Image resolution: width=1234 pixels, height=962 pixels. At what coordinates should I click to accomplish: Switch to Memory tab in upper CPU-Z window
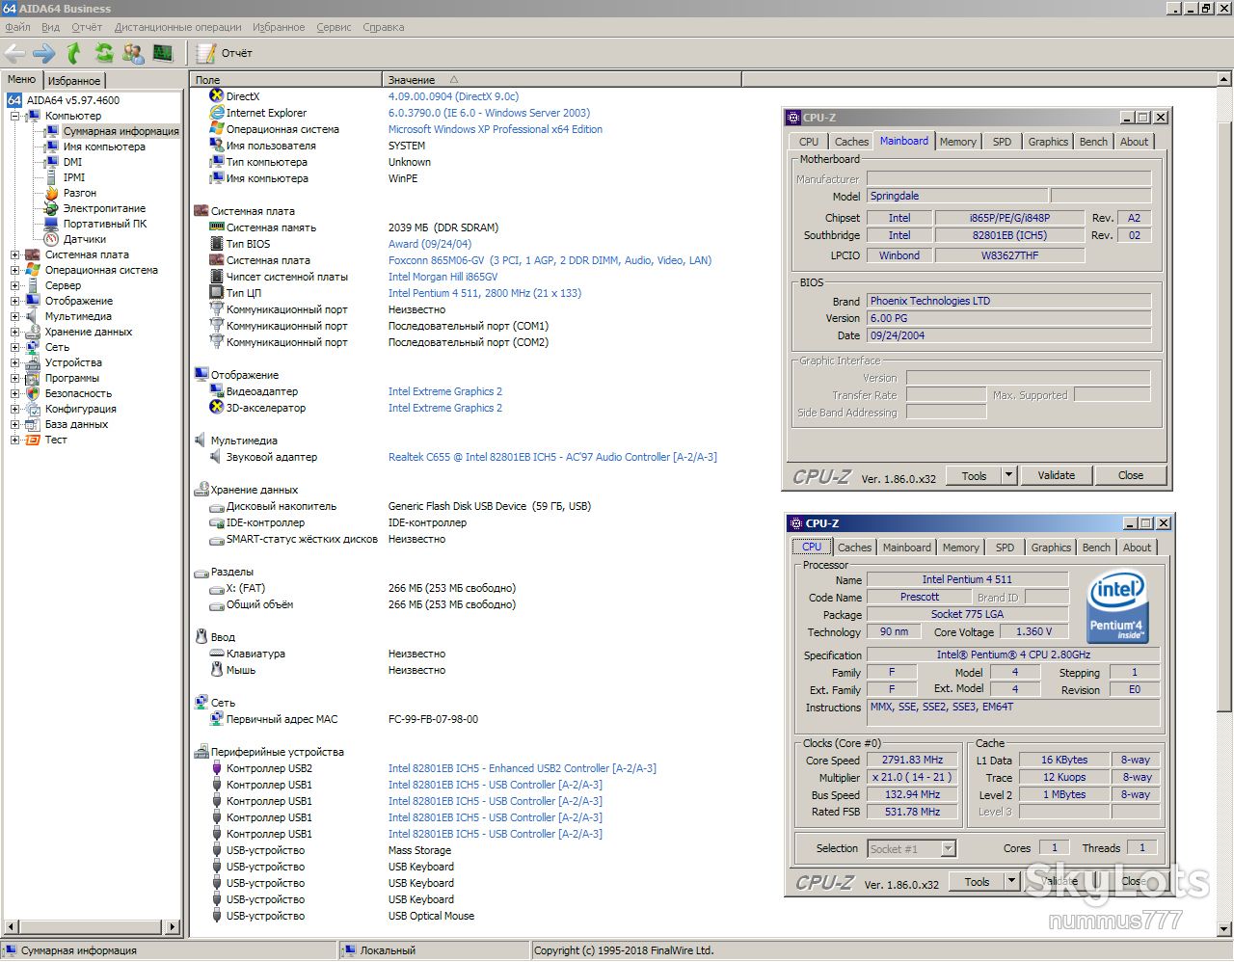click(957, 142)
